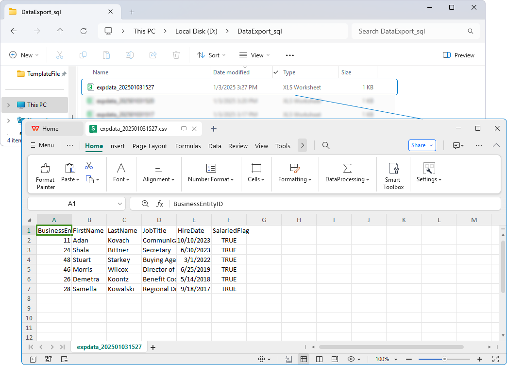Enter full screen via status bar icon

pyautogui.click(x=495, y=359)
